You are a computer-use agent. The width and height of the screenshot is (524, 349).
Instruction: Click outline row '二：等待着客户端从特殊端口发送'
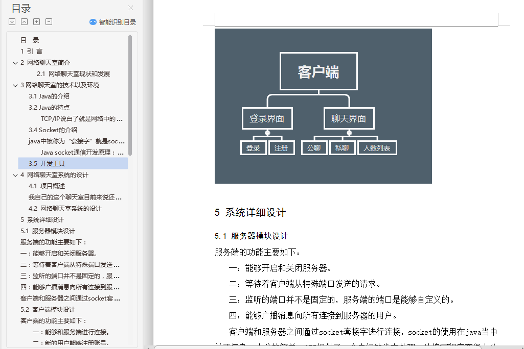point(70,265)
